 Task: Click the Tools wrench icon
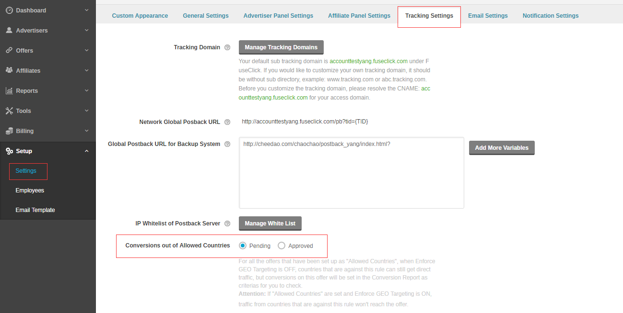[x=9, y=111]
